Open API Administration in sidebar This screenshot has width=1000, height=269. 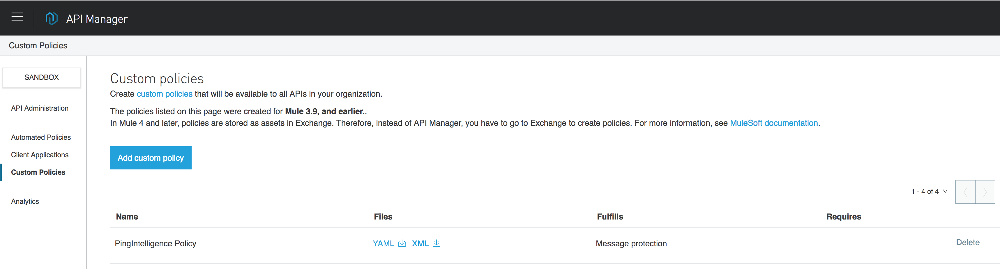[x=40, y=108]
